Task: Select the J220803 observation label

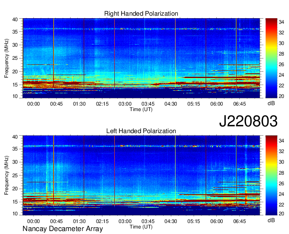Action: 248,121
